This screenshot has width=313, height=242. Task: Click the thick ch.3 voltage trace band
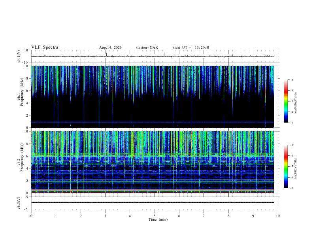click(153, 202)
